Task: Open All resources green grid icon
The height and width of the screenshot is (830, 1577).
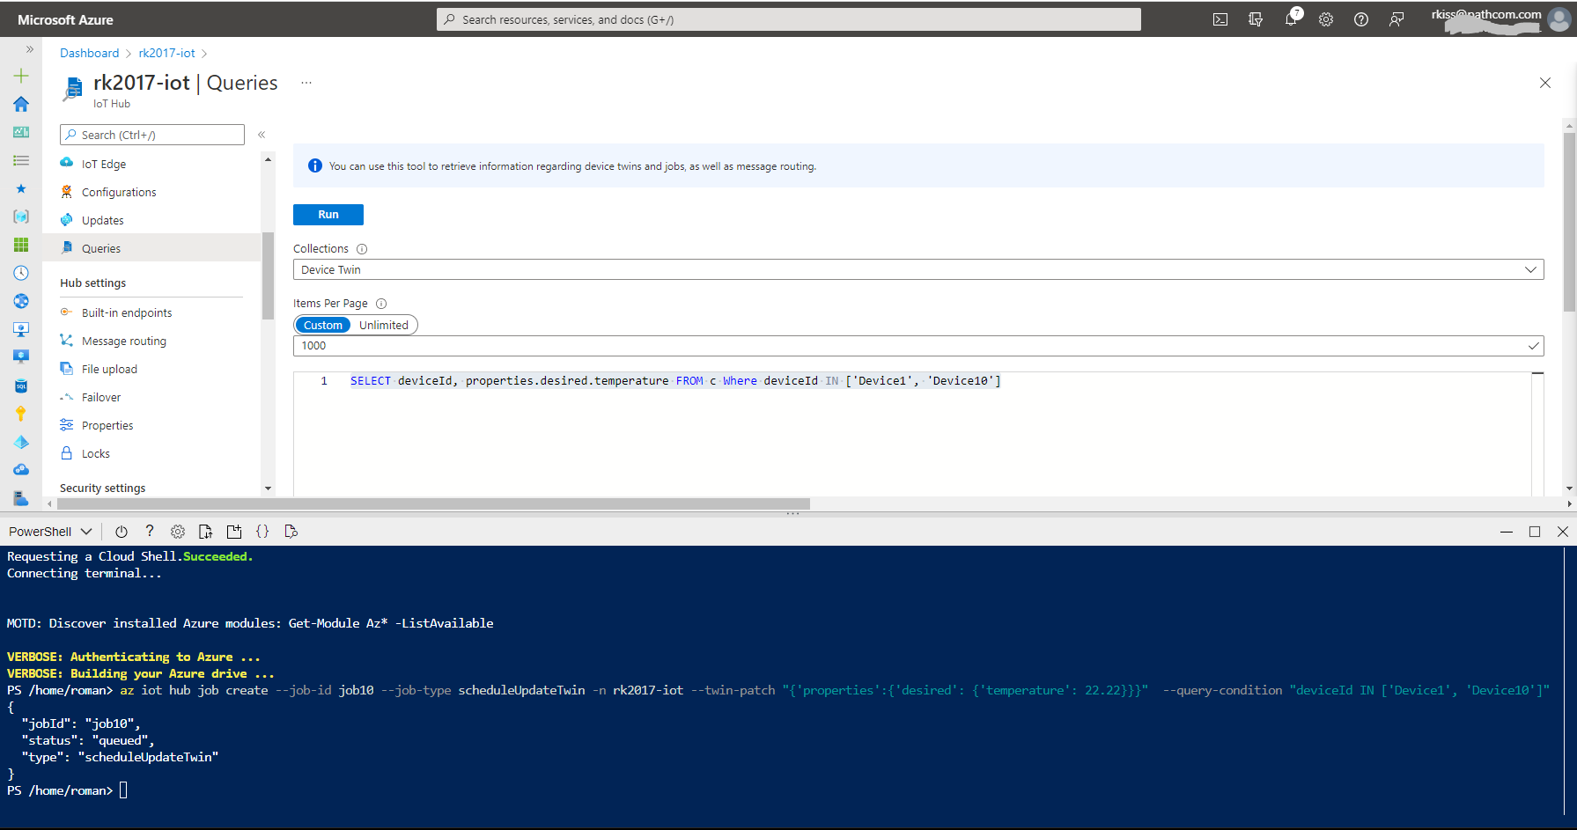Action: click(21, 245)
